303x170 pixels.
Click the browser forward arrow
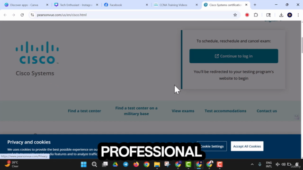coord(14,15)
